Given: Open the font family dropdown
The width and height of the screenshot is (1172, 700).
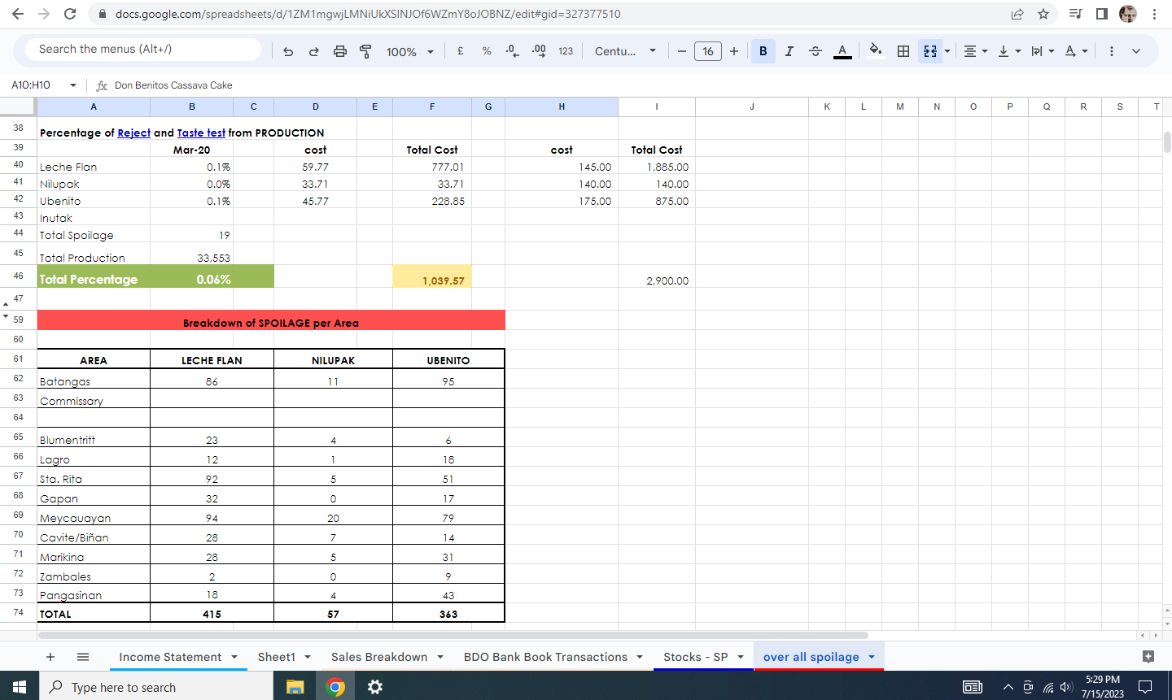Looking at the screenshot, I should pos(625,51).
